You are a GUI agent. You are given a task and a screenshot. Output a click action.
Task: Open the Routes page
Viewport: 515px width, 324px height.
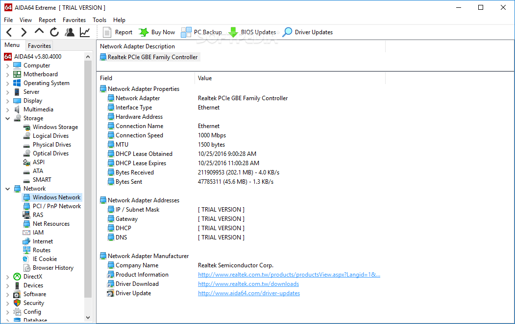tap(41, 250)
